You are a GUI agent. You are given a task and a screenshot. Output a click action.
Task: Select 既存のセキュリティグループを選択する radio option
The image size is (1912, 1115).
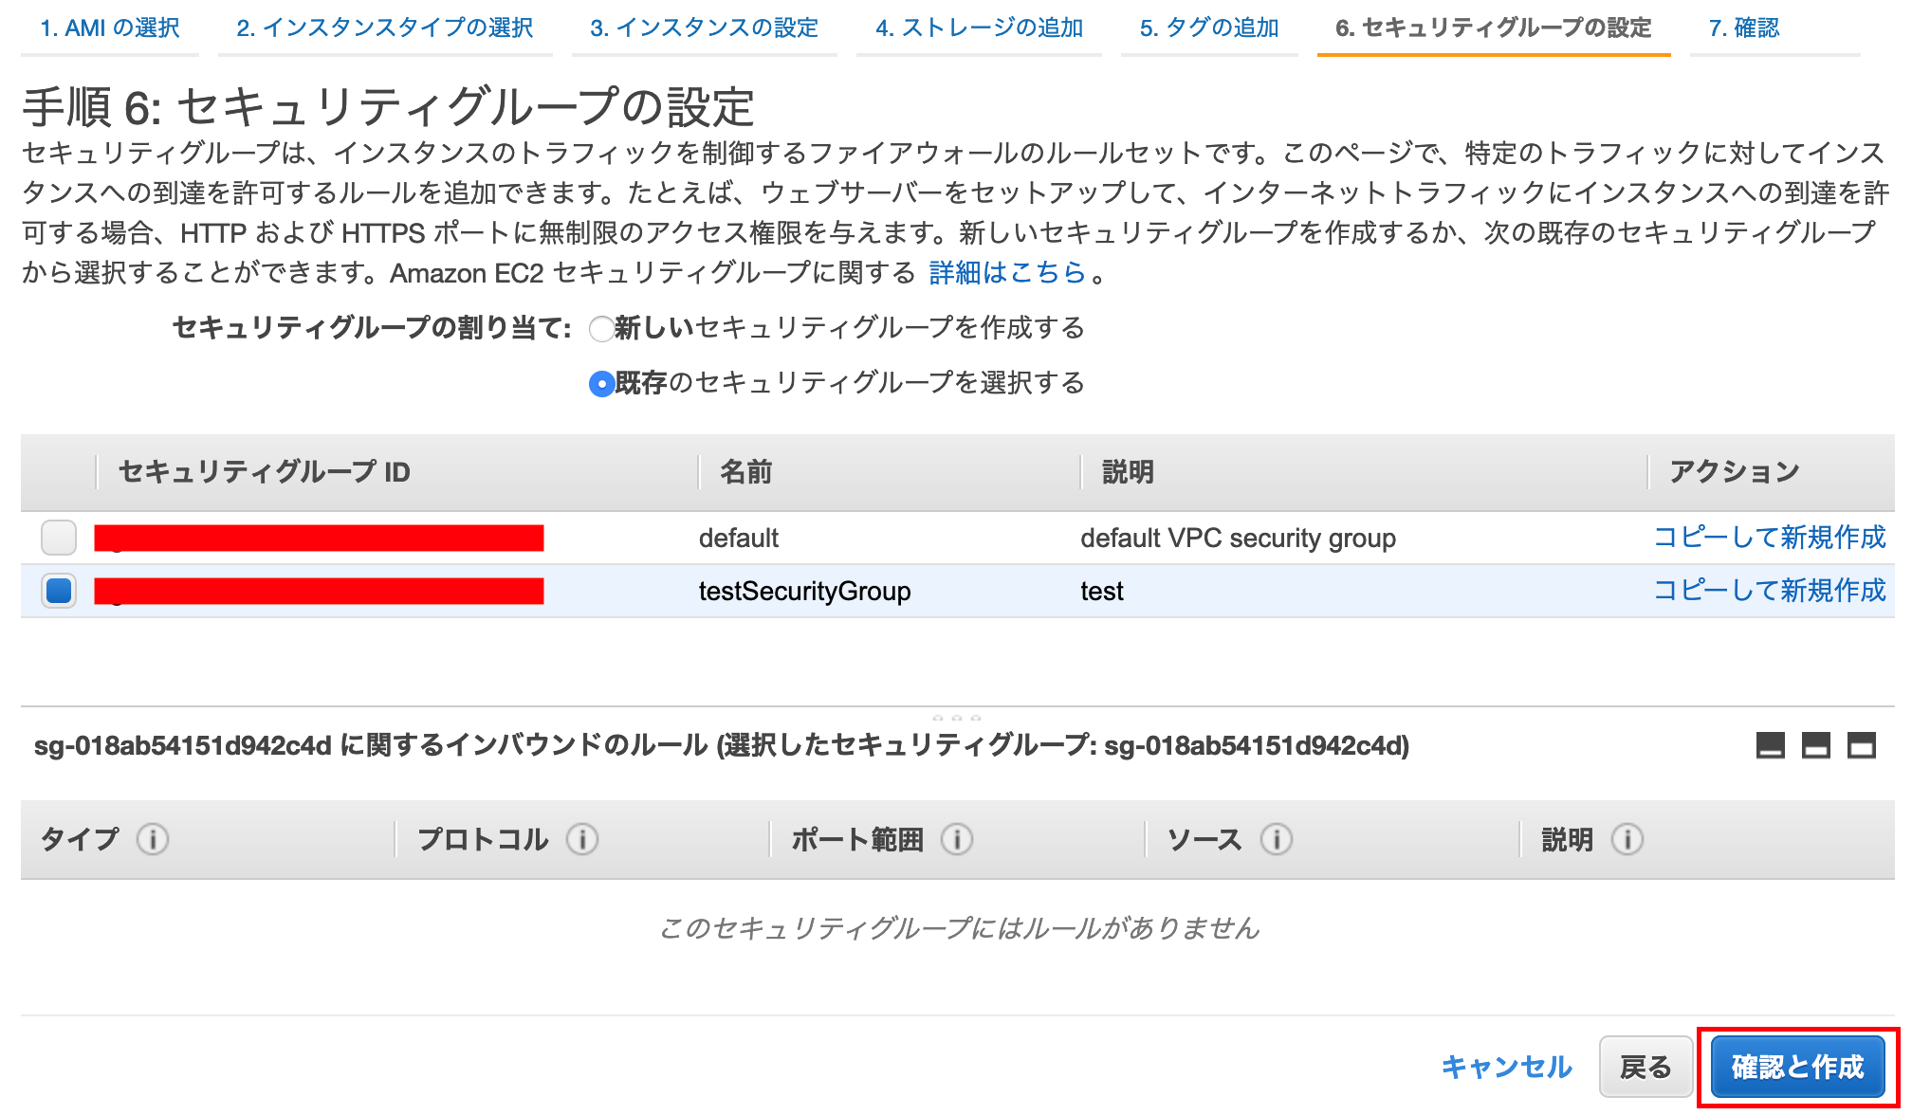coord(601,384)
